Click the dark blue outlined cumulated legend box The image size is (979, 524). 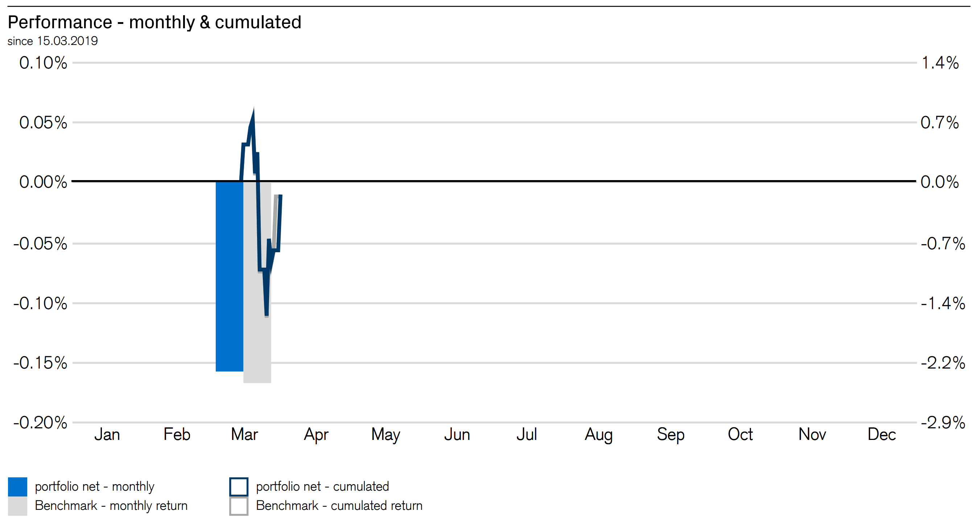pyautogui.click(x=239, y=486)
